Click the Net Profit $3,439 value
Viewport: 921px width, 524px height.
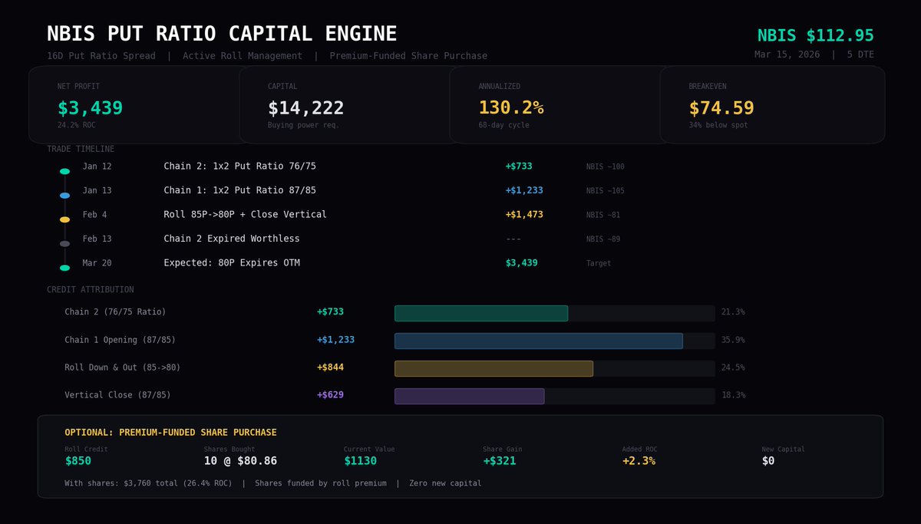(x=90, y=108)
